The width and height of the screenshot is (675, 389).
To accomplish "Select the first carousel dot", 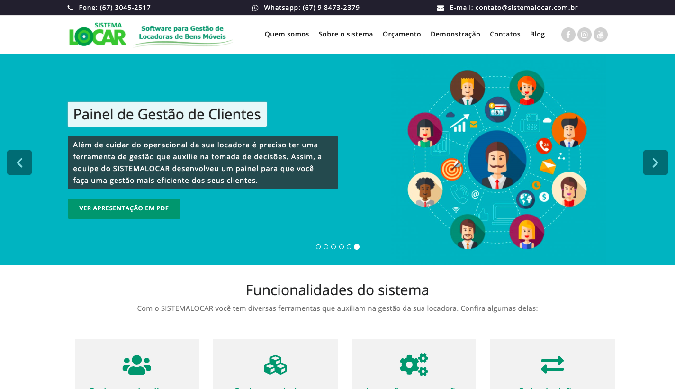I will (x=318, y=247).
